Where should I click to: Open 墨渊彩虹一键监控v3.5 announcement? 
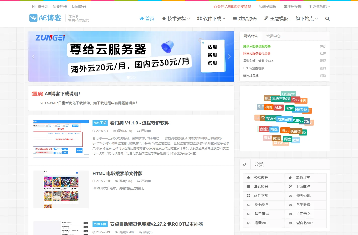click(x=258, y=61)
